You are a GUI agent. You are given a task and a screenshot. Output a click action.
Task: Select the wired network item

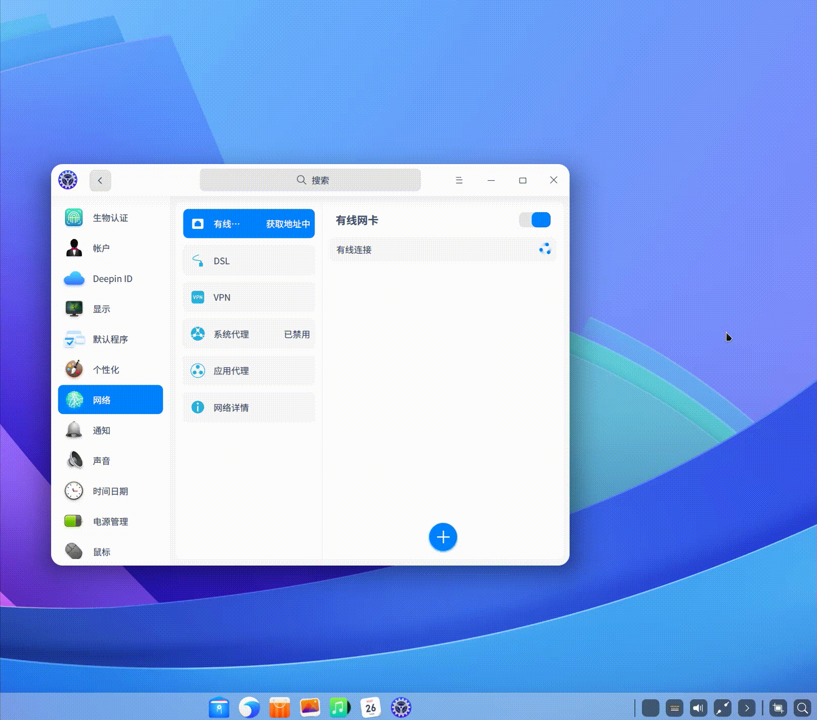(x=249, y=224)
